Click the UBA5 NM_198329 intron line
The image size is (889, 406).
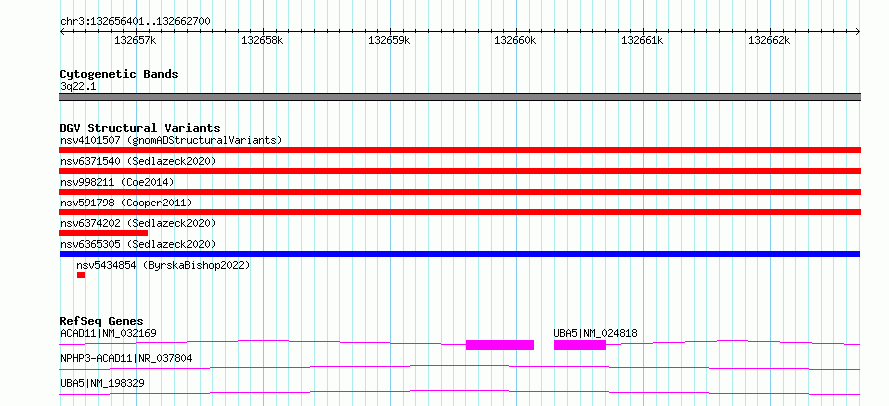point(459,392)
